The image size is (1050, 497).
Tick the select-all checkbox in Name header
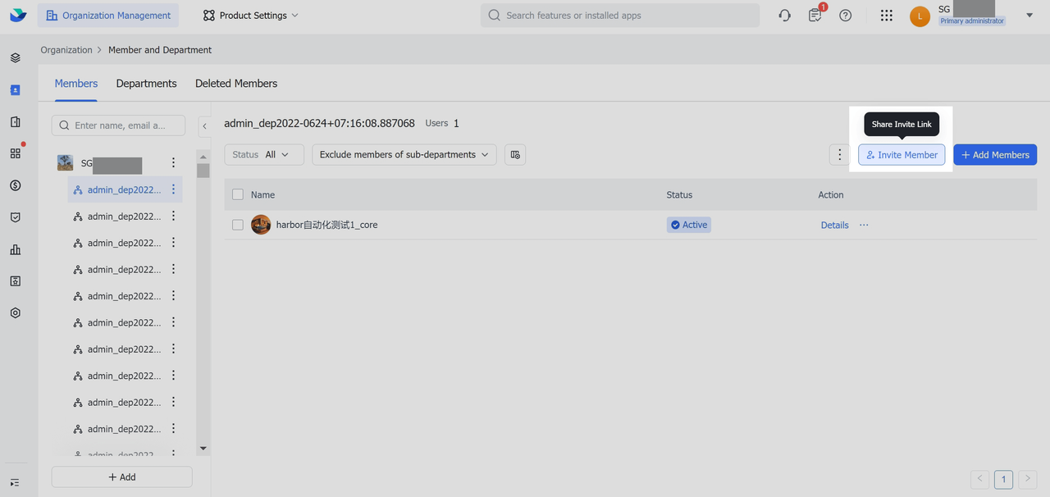pos(238,194)
